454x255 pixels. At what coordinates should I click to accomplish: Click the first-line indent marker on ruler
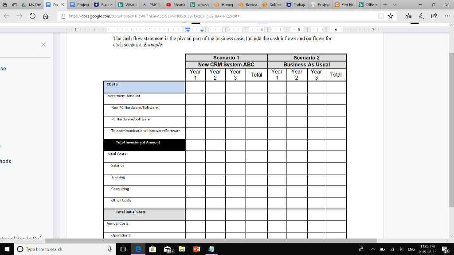(x=188, y=28)
